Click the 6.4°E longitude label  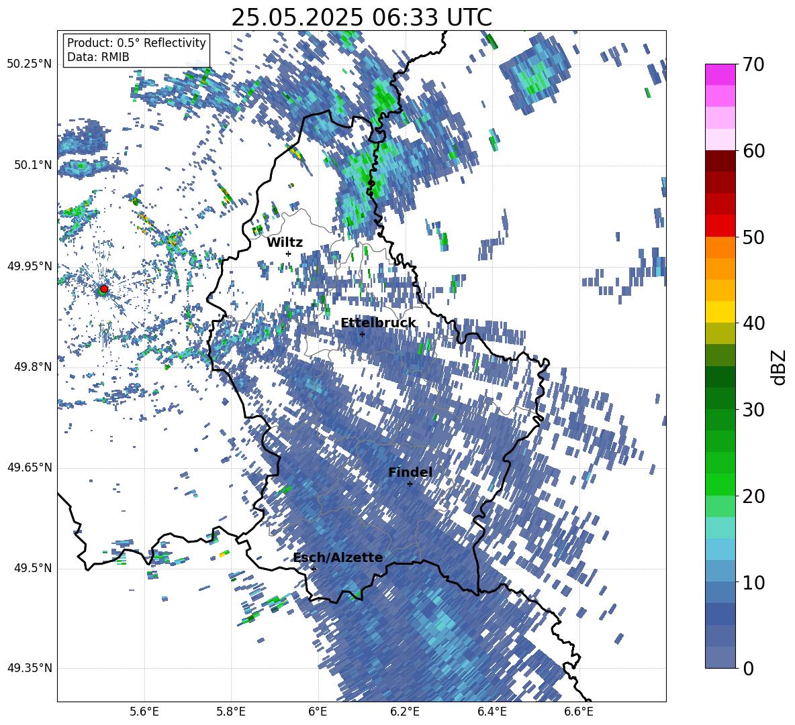pos(492,712)
